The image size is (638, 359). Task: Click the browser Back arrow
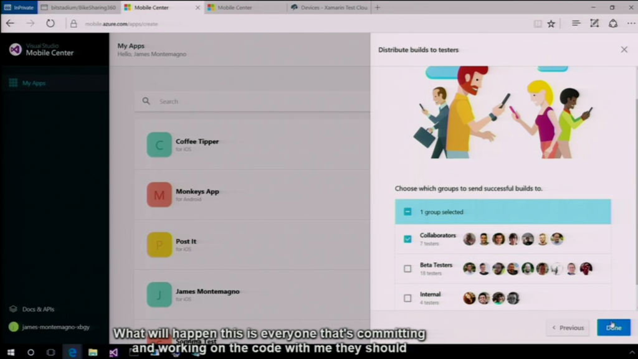click(10, 24)
